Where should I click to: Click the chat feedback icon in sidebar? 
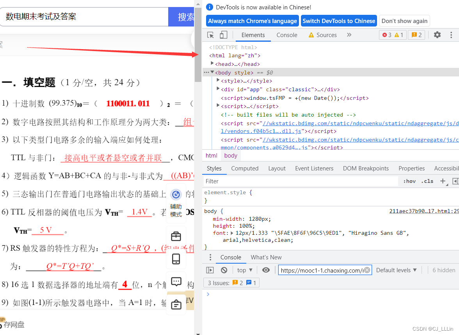176,282
